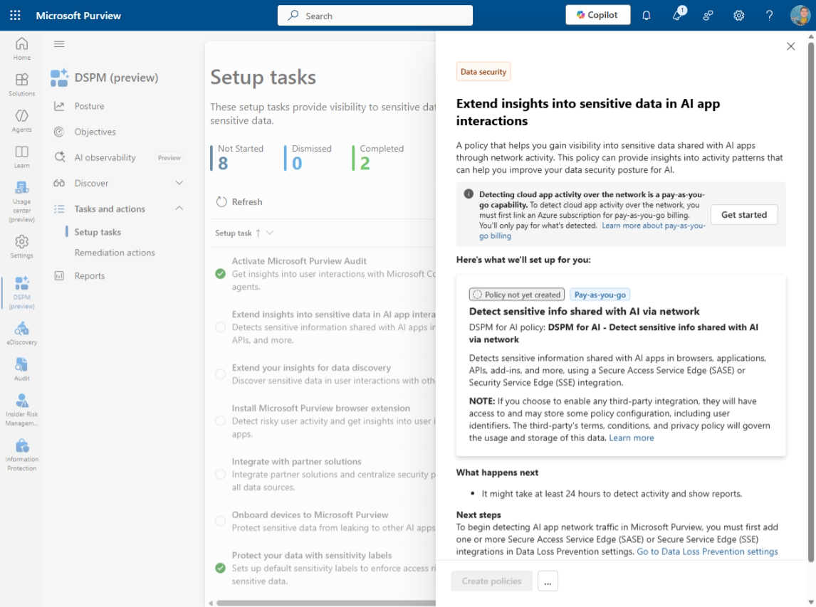Open the Posture navigation item
This screenshot has width=816, height=607.
89,106
